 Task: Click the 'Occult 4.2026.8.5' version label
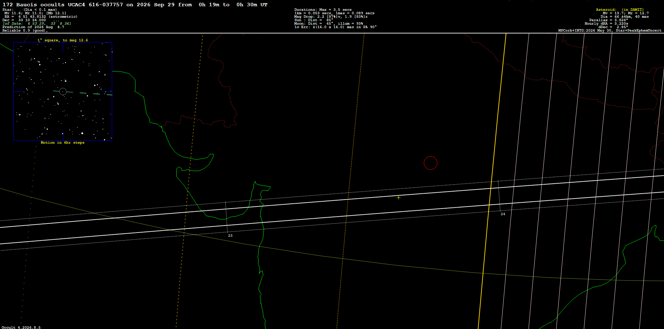[21, 327]
